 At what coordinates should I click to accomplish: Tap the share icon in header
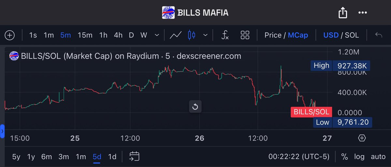tap(343, 13)
